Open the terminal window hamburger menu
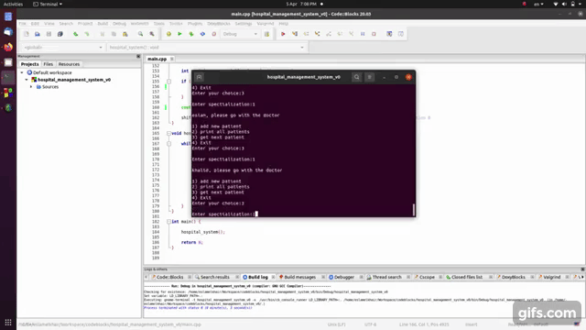Viewport: 586px width, 330px height. tap(369, 77)
